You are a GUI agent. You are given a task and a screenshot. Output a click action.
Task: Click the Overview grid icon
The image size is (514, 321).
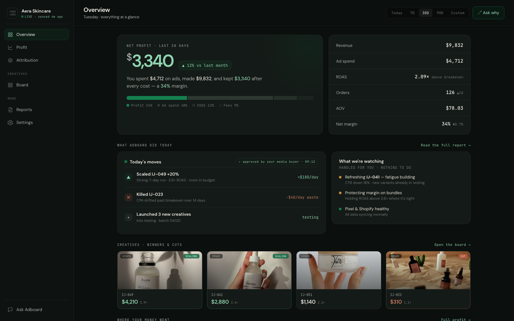pos(10,35)
